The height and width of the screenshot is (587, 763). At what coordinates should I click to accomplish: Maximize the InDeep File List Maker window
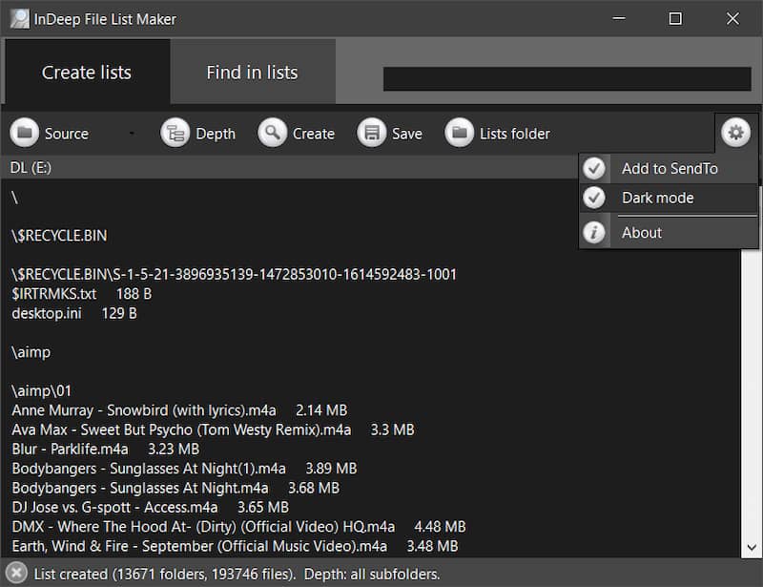coord(675,18)
